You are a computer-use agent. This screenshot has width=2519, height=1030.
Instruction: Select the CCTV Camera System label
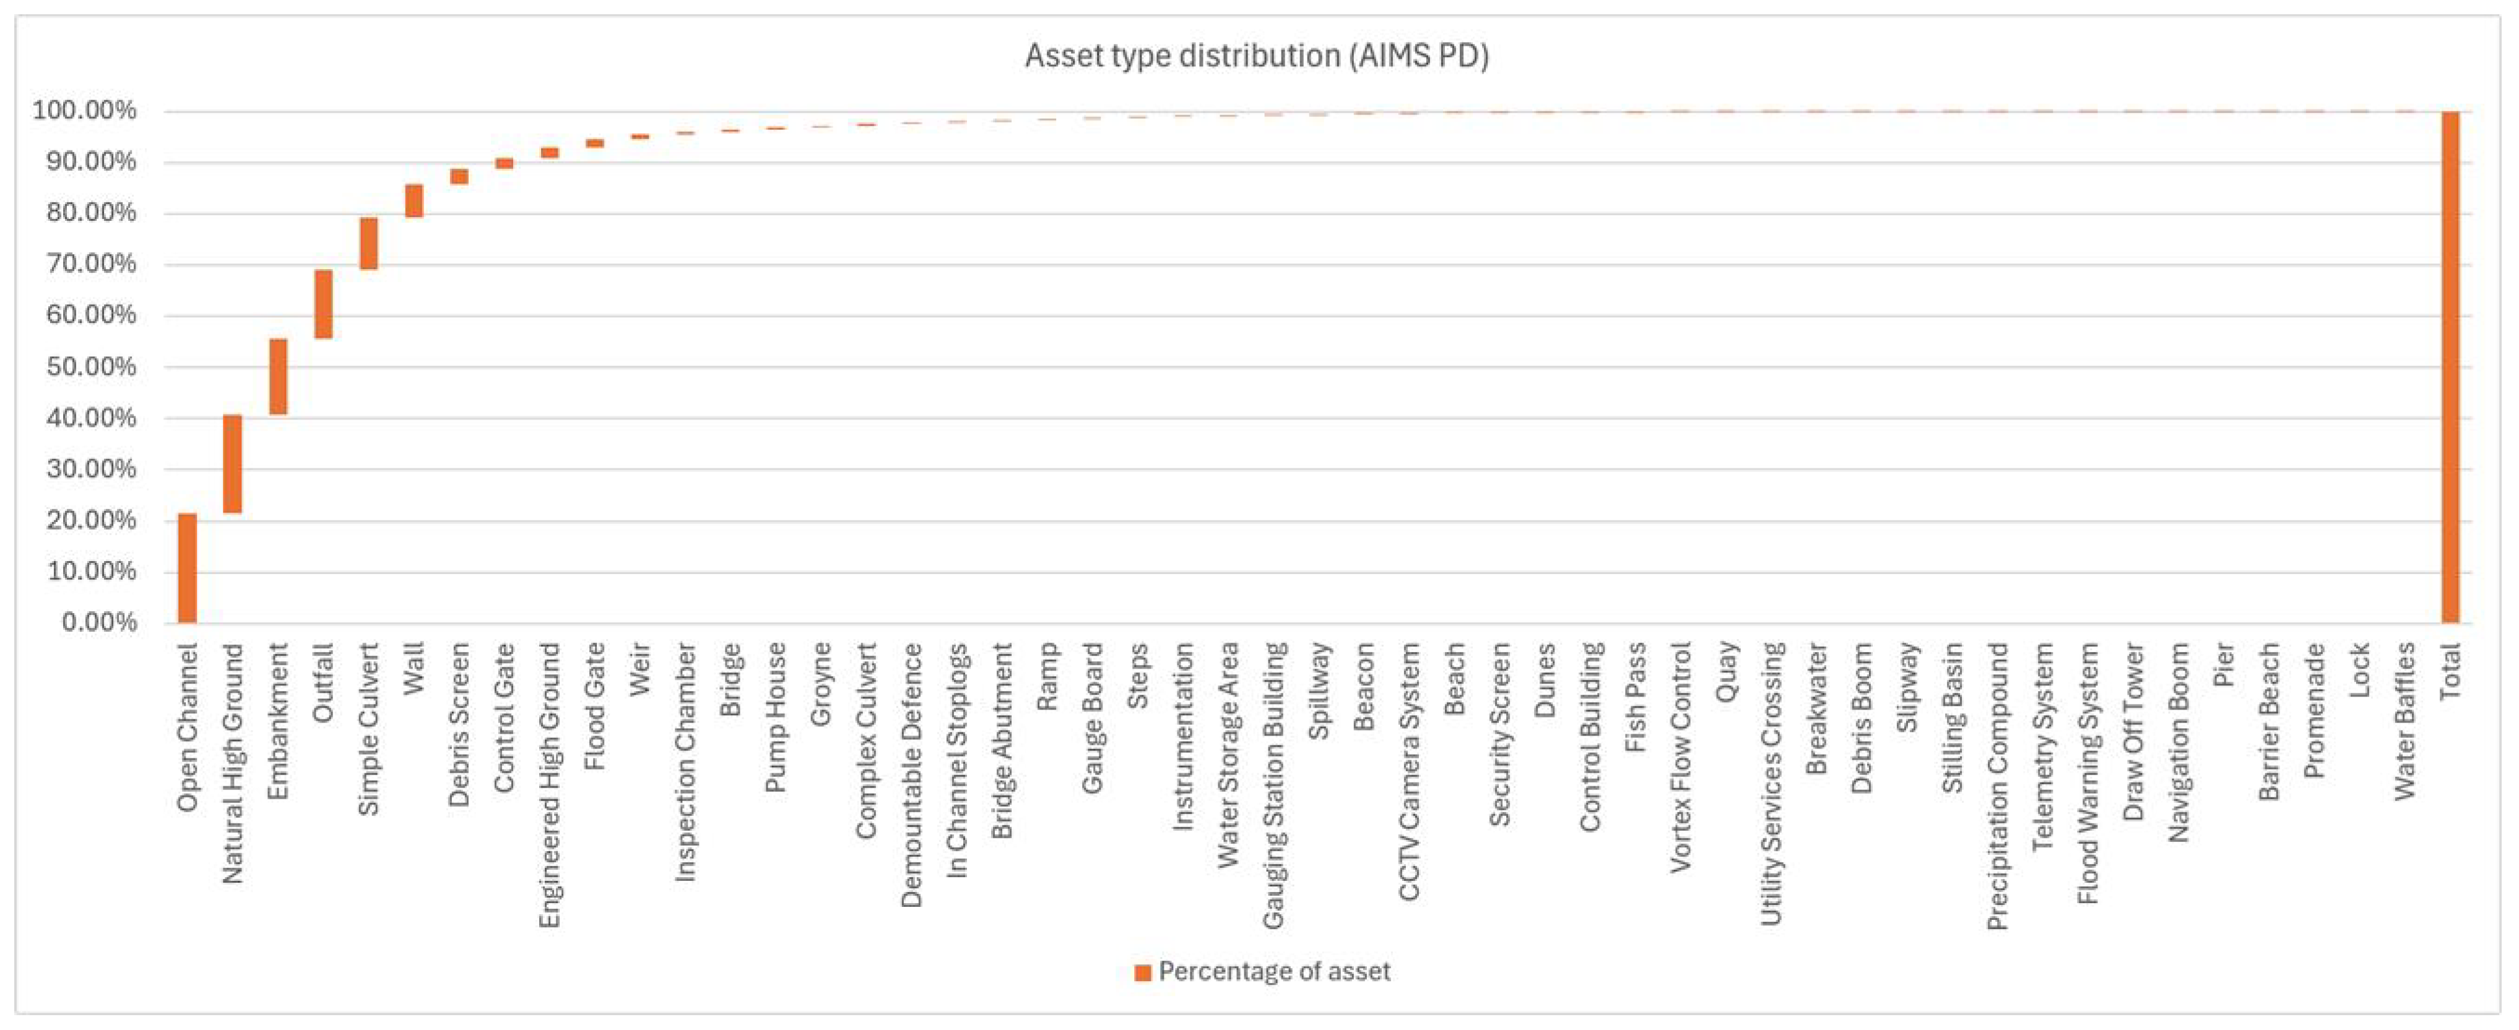(x=1409, y=771)
